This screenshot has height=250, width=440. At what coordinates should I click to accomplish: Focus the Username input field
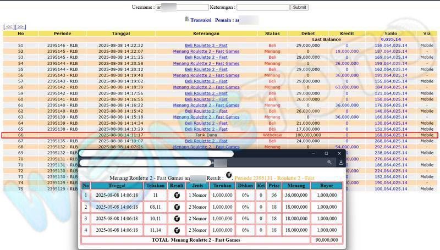[x=182, y=7]
